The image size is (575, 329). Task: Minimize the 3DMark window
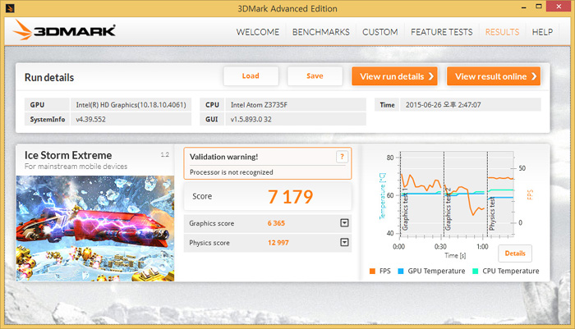[x=524, y=7]
